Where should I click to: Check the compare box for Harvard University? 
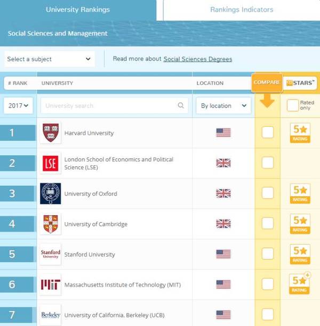[268, 132]
